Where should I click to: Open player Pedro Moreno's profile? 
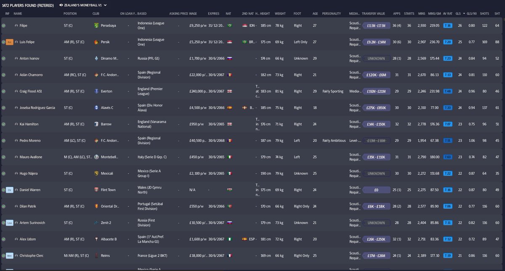[x=29, y=140]
